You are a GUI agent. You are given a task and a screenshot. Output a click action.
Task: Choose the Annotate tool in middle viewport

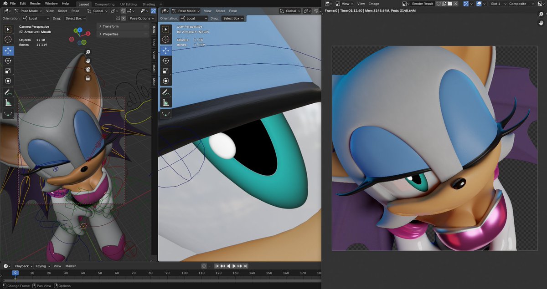coord(166,92)
